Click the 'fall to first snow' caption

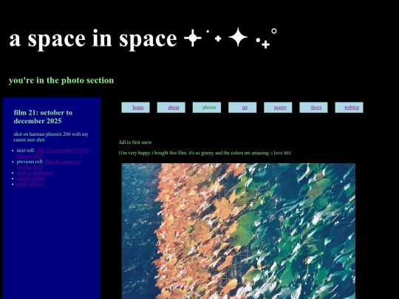coord(135,142)
